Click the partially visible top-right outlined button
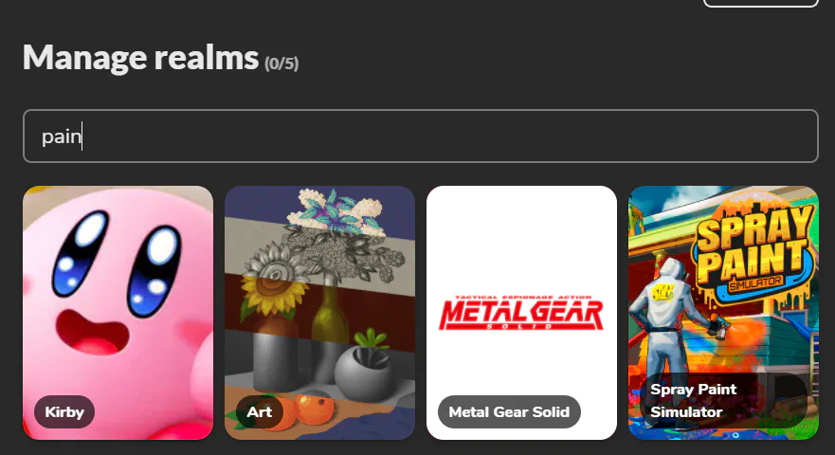835x455 pixels. coord(760,3)
